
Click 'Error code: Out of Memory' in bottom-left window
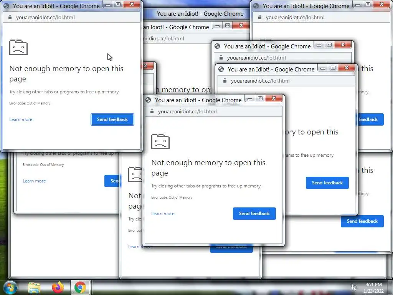pyautogui.click(x=43, y=165)
